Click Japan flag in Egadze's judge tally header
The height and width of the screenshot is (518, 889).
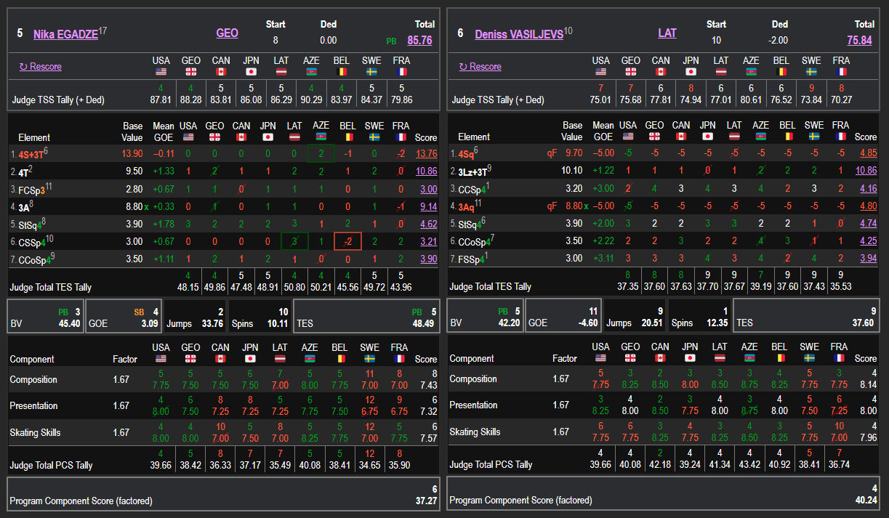click(x=252, y=72)
